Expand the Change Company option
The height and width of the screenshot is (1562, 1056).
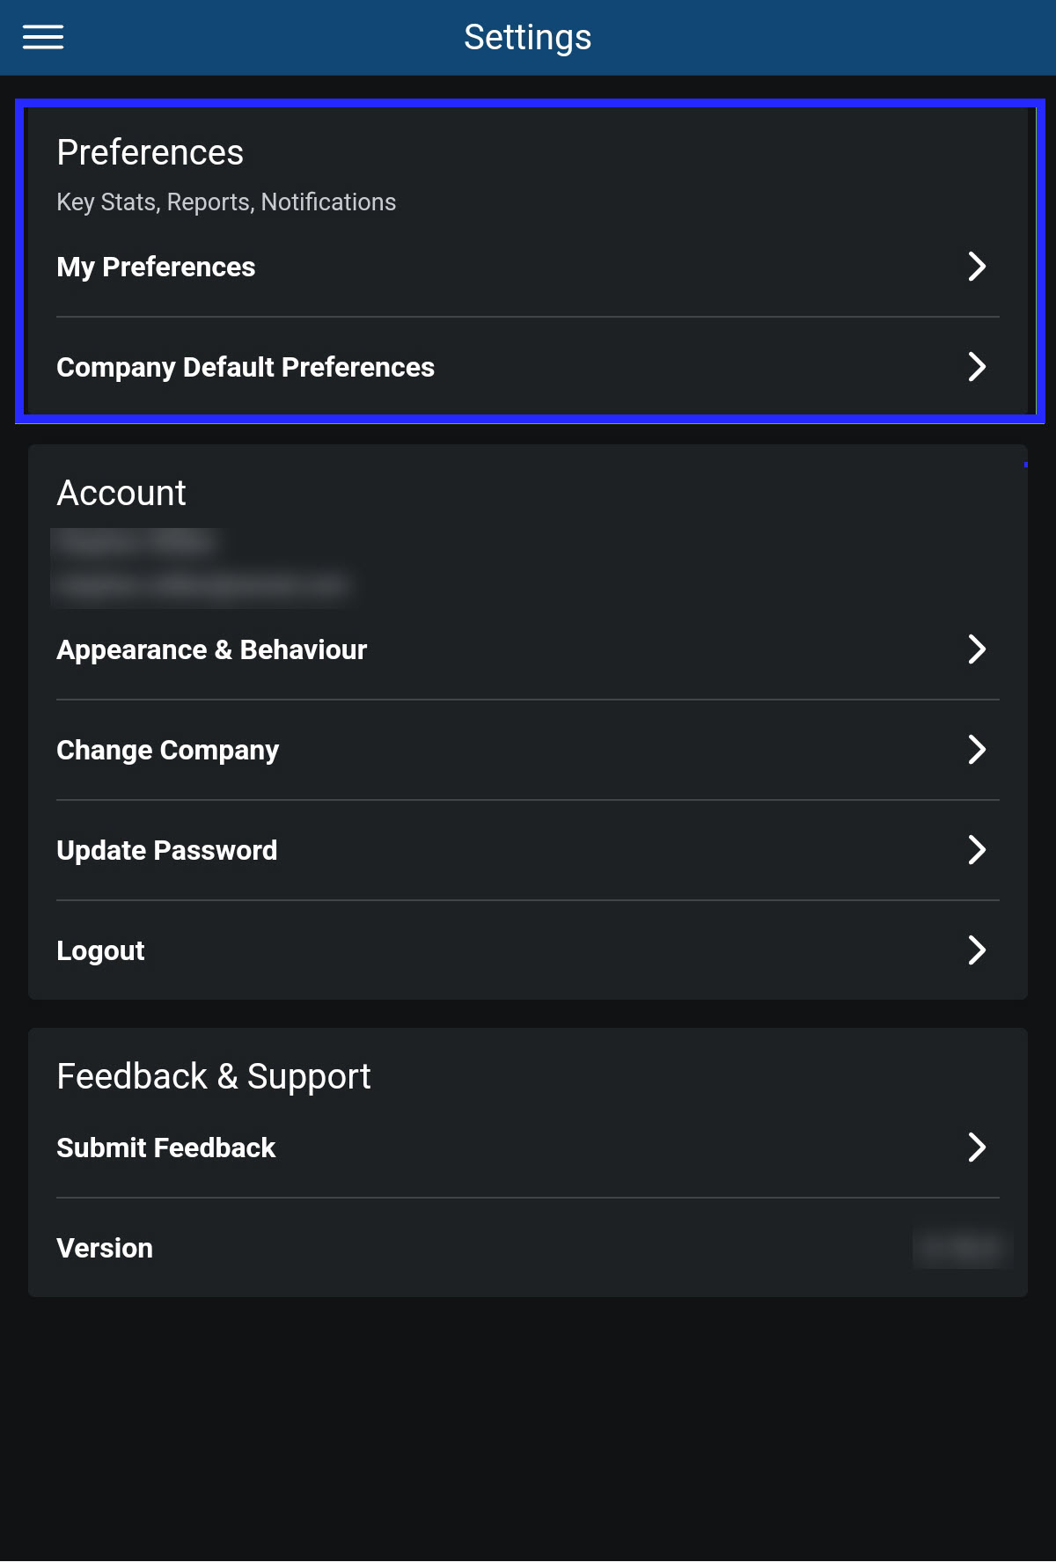167,750
